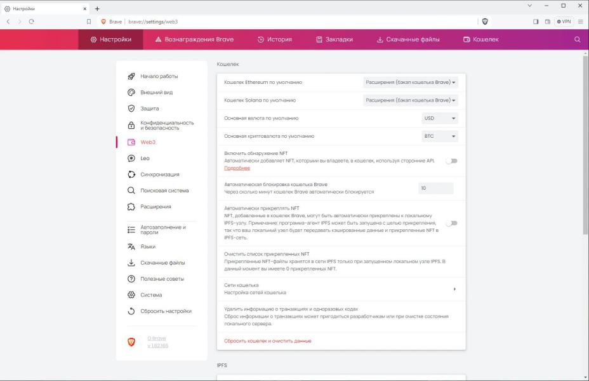Click Сбросить кошелек и очистить данные
589x381 pixels.
268,341
